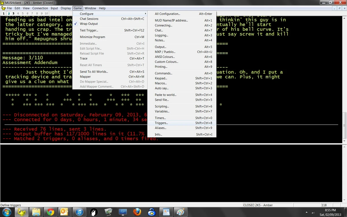Open the ANSI Colours configuration

[x=165, y=57]
